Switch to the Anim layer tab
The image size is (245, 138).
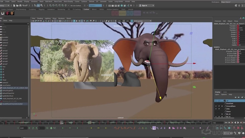coord(225,92)
